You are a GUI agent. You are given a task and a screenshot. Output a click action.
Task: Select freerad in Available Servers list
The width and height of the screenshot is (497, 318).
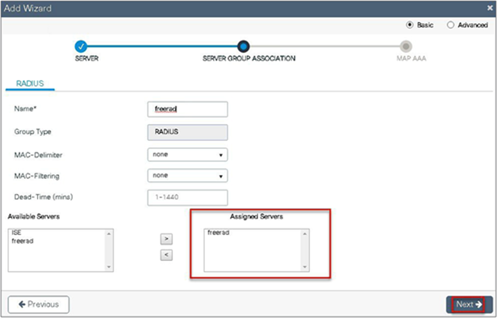click(22, 241)
